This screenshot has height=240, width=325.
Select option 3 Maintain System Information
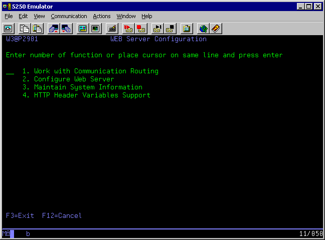pyautogui.click(x=82, y=87)
